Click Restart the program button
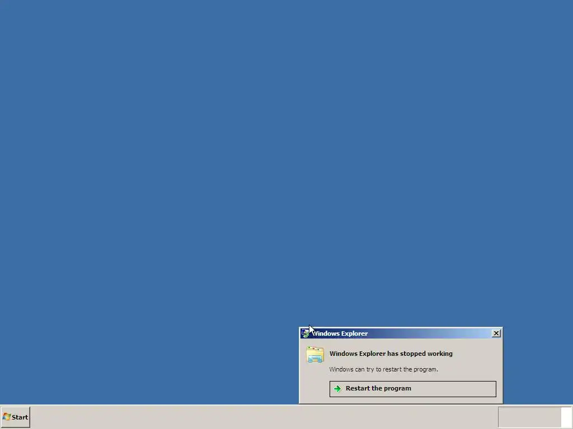Viewport: 573px width, 429px height. (x=412, y=389)
